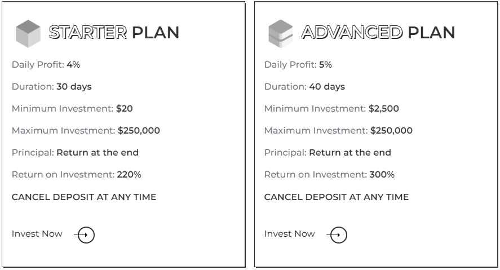Click the Advanced Plan stacked cube icon
Screen dimensions: 500x270
pyautogui.click(x=281, y=33)
